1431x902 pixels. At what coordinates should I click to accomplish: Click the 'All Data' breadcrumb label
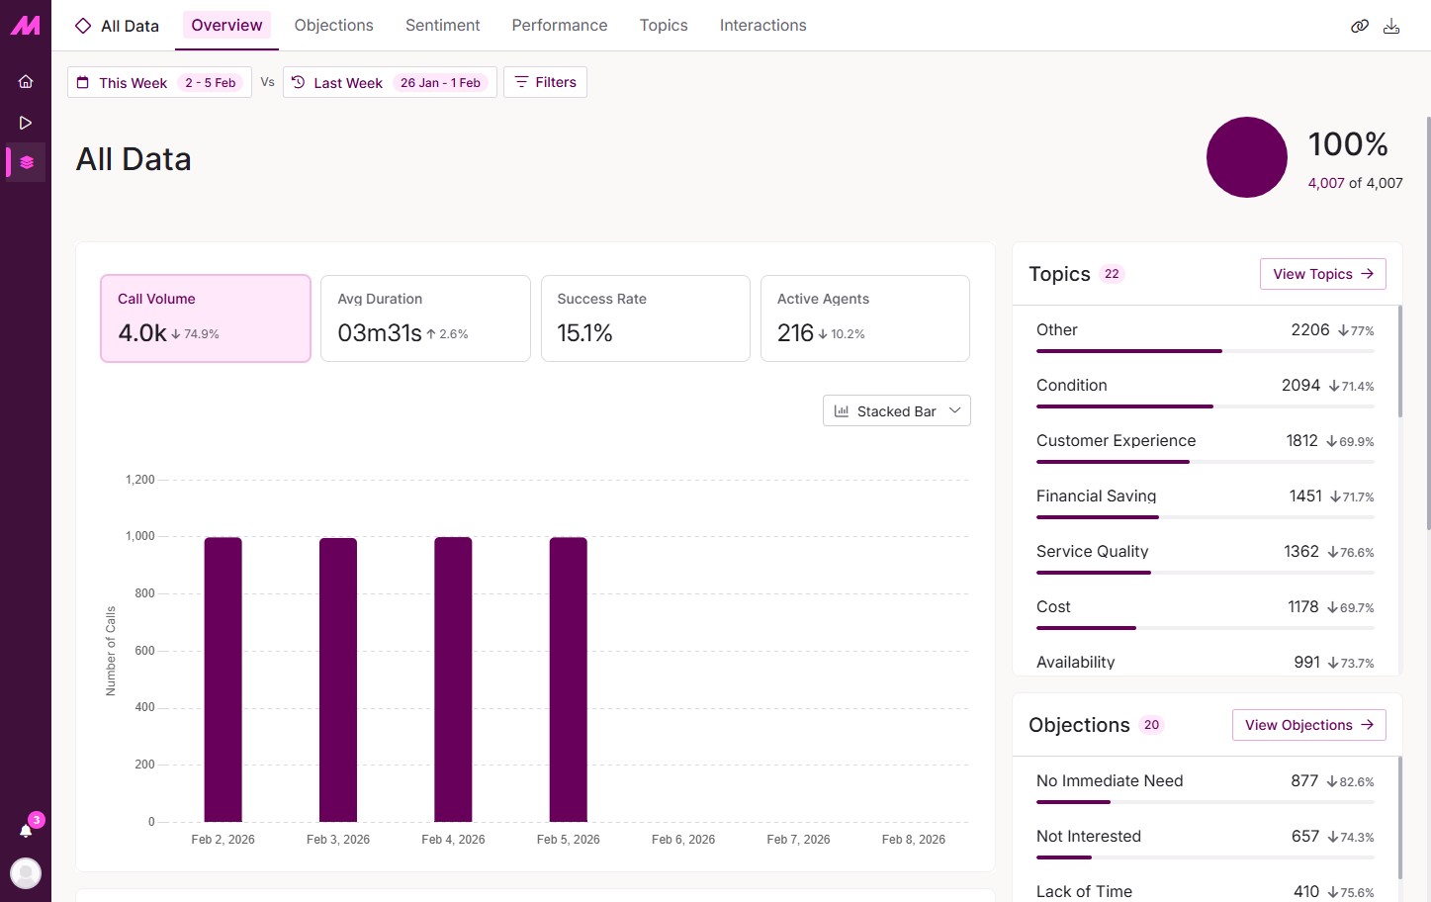click(x=130, y=26)
